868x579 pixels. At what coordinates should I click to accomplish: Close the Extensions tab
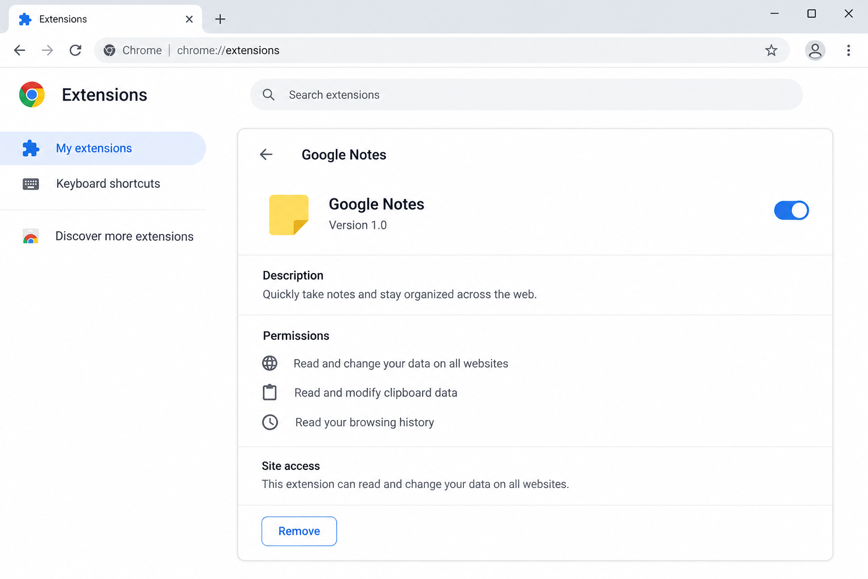point(189,19)
